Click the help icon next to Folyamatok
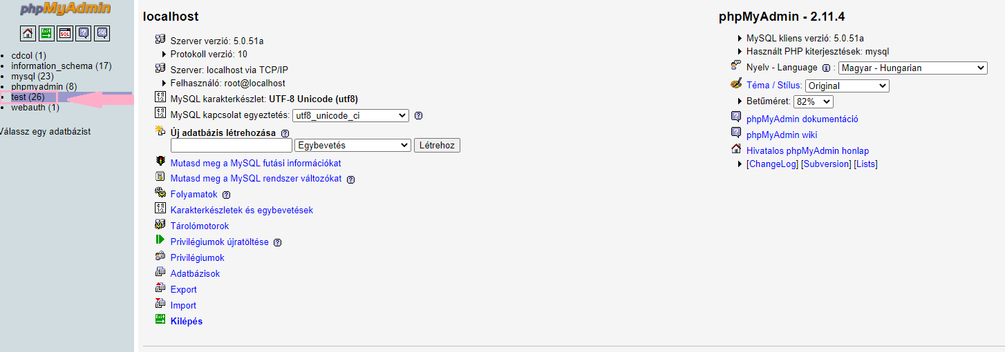Screen dimensions: 1005x352 click(226, 195)
